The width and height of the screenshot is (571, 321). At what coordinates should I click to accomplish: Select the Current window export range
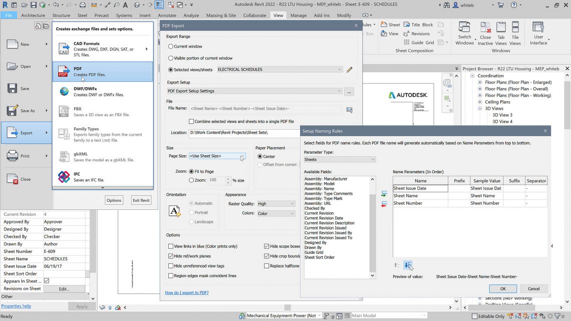(x=171, y=46)
